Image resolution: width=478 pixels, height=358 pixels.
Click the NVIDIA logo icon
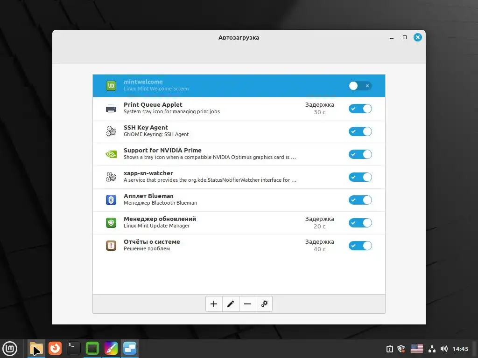pyautogui.click(x=111, y=154)
